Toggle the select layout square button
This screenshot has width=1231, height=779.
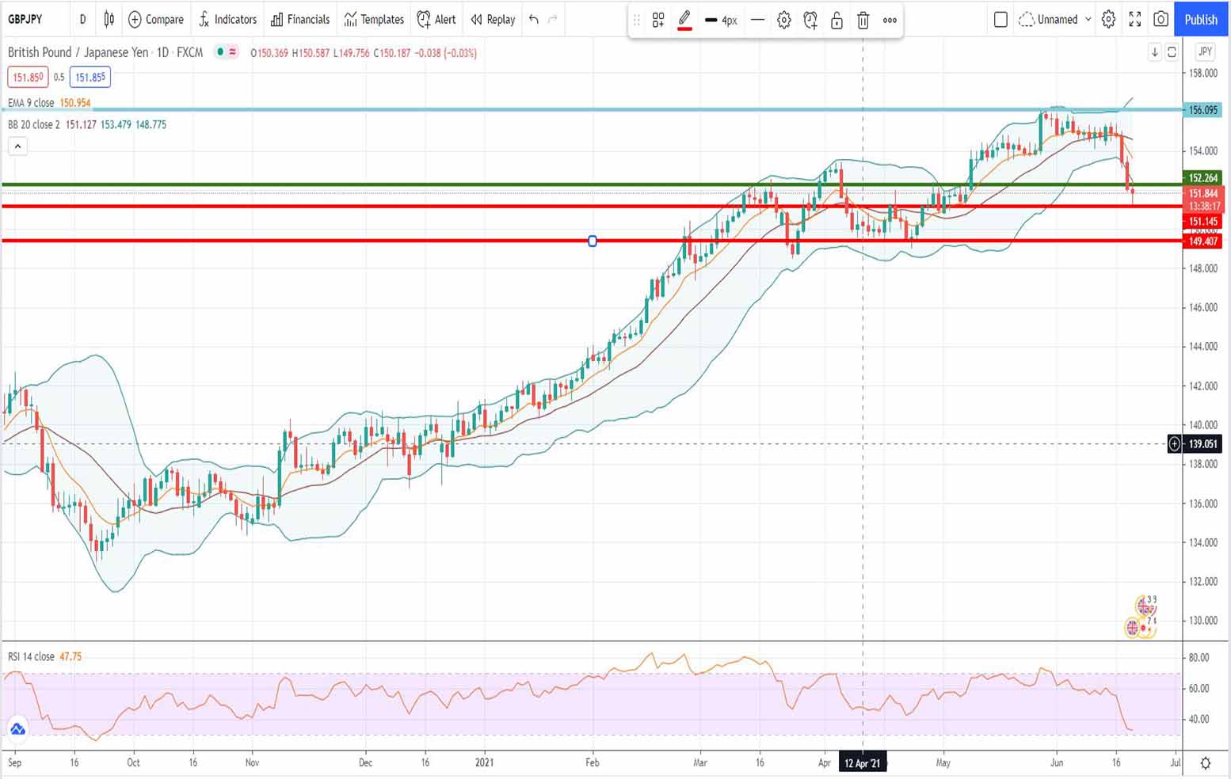[x=1000, y=19]
